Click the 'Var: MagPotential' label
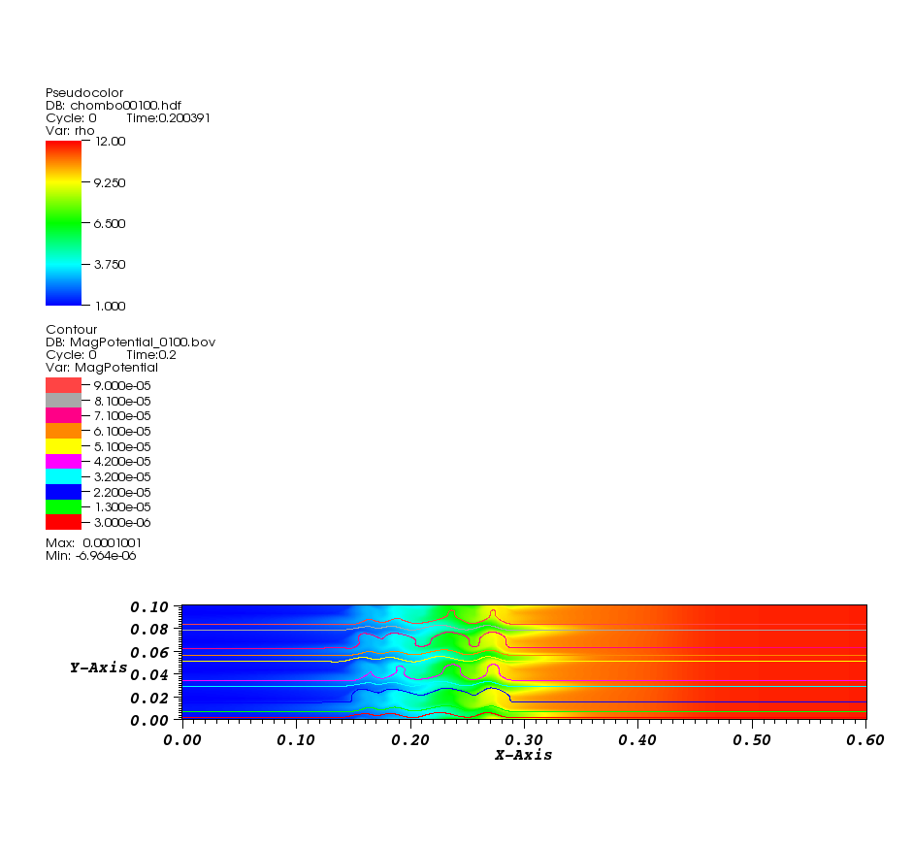The height and width of the screenshot is (847, 913). (102, 368)
